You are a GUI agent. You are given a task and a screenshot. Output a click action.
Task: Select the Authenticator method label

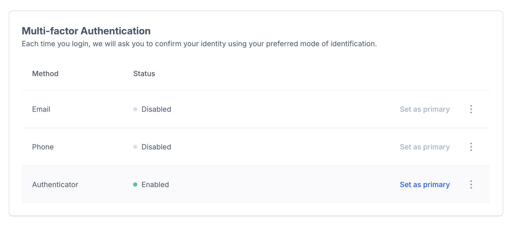click(x=55, y=184)
